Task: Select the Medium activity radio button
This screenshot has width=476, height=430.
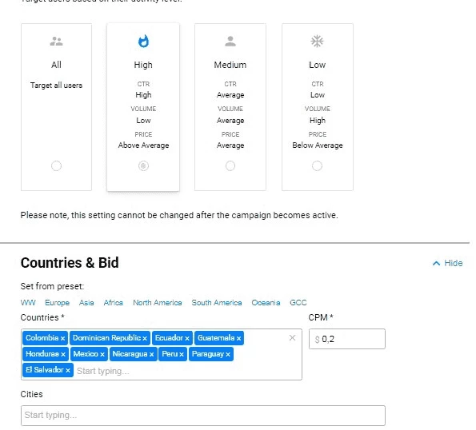Action: (x=230, y=166)
